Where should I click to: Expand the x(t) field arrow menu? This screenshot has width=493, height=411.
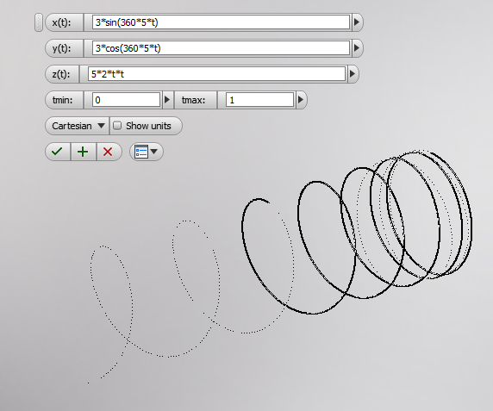point(357,22)
